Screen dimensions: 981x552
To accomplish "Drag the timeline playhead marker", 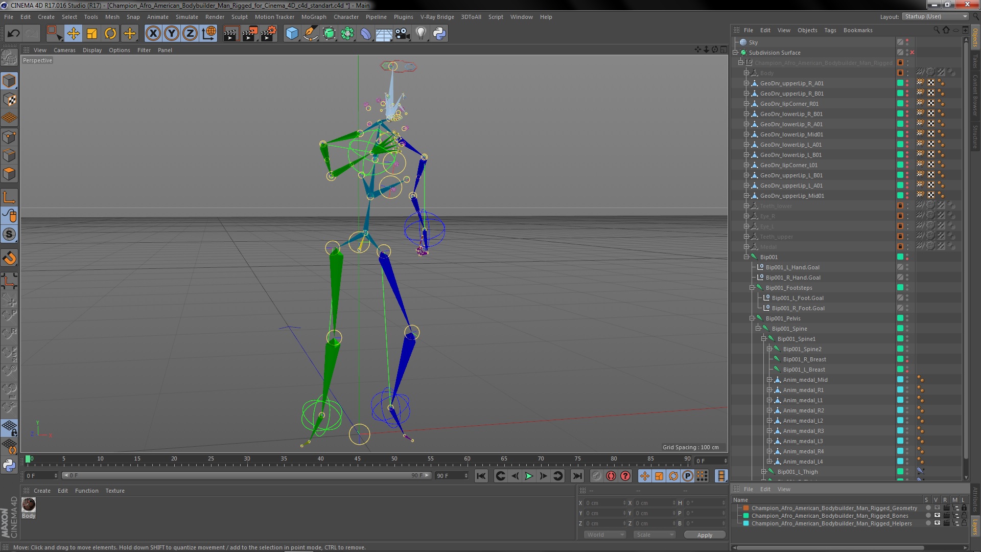I will tap(27, 458).
